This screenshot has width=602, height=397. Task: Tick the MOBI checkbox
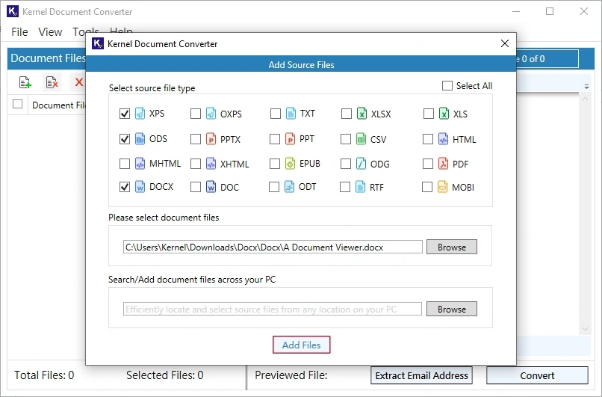pyautogui.click(x=427, y=187)
